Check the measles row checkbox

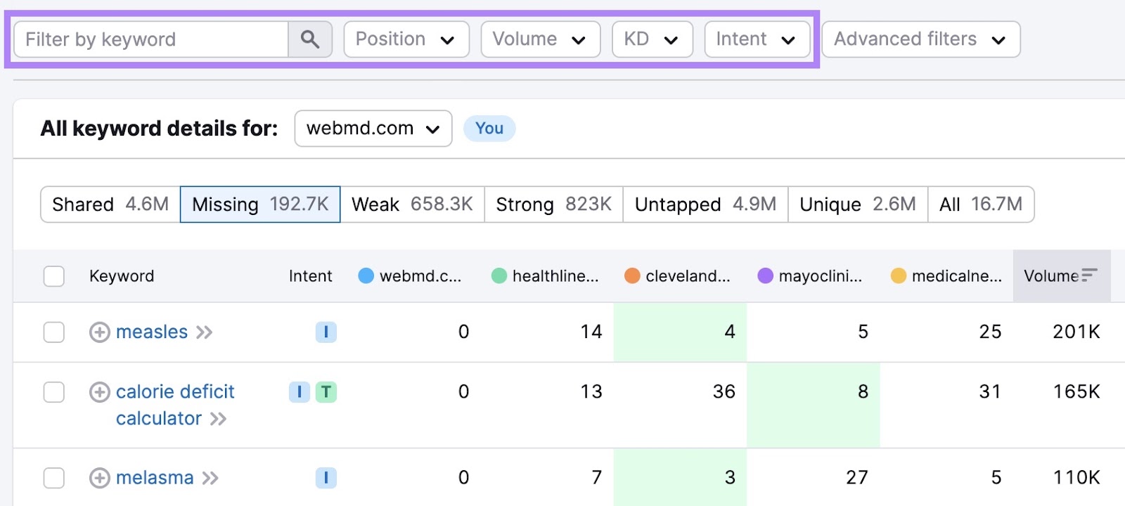[x=54, y=332]
